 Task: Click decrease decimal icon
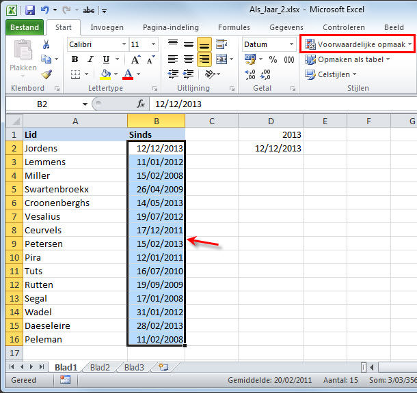[265, 74]
